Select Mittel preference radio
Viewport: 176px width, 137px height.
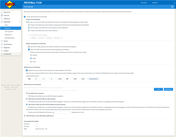[31, 58]
